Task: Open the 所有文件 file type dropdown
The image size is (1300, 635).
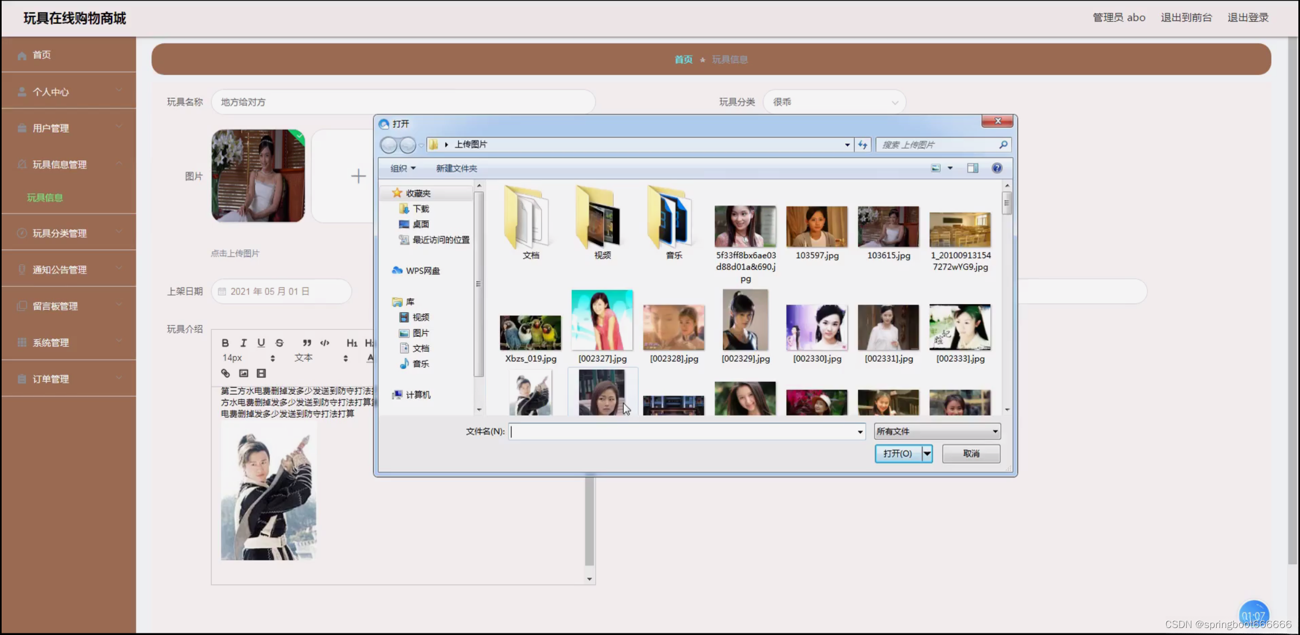Action: coord(937,431)
